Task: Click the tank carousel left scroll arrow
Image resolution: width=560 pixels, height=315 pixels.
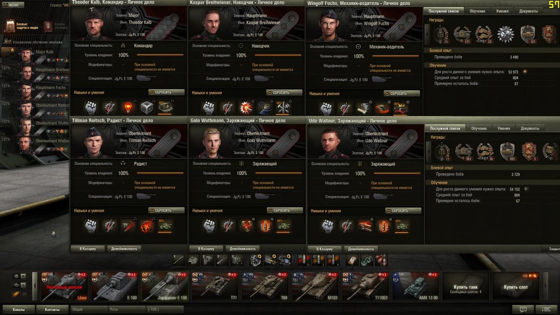Action: click(35, 285)
